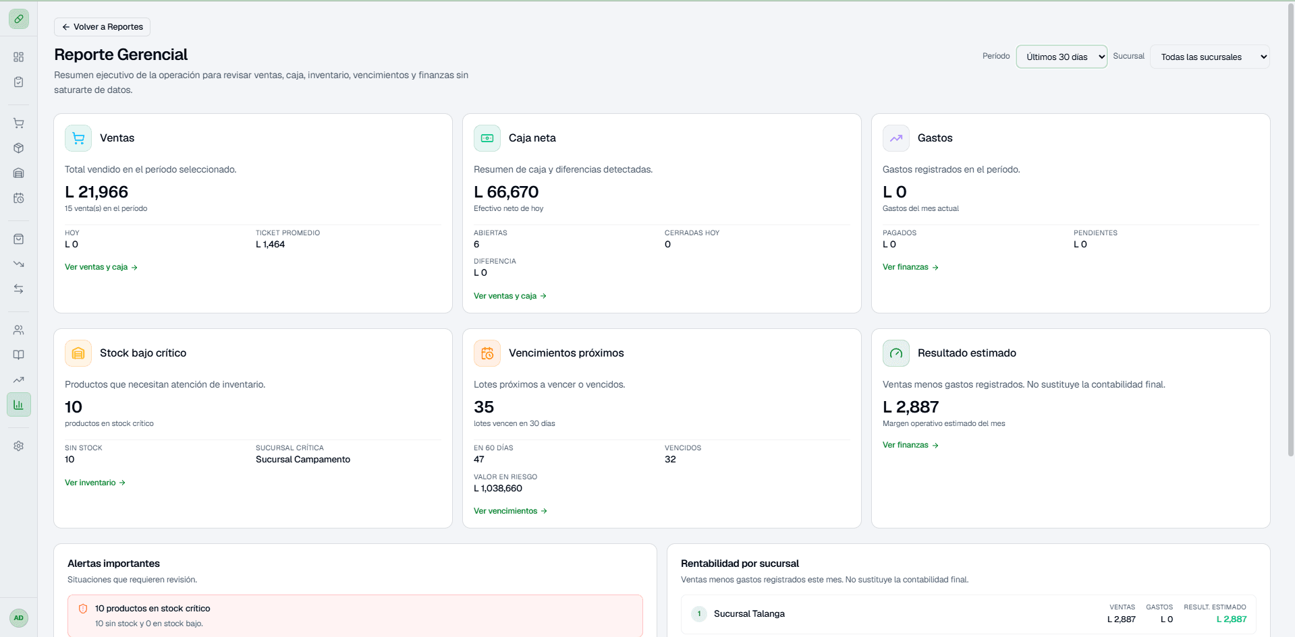Click the Ventas card cart icon
This screenshot has height=637, width=1295.
tap(78, 138)
